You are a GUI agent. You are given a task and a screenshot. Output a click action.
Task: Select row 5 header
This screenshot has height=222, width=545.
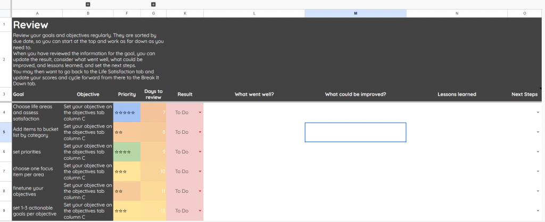[5, 132]
